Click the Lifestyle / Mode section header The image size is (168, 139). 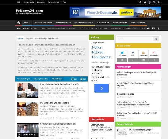pyautogui.click(x=101, y=119)
